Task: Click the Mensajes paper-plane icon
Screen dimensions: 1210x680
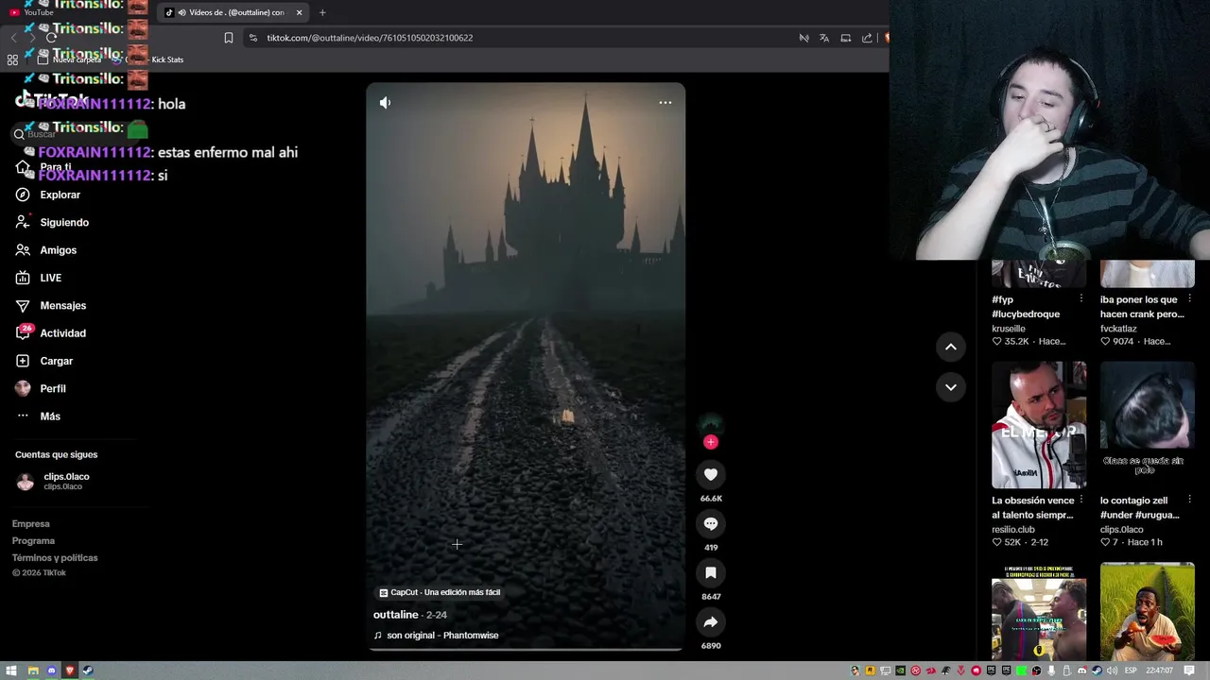Action: coord(23,305)
